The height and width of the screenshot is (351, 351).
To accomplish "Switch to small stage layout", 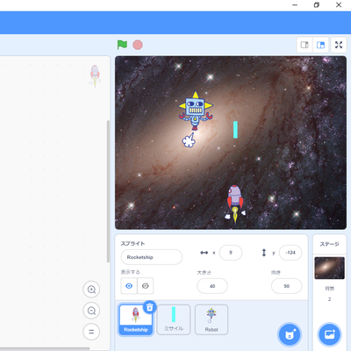I will pos(304,45).
